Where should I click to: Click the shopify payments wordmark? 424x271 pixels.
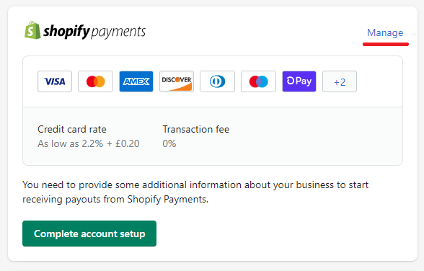coord(94,31)
